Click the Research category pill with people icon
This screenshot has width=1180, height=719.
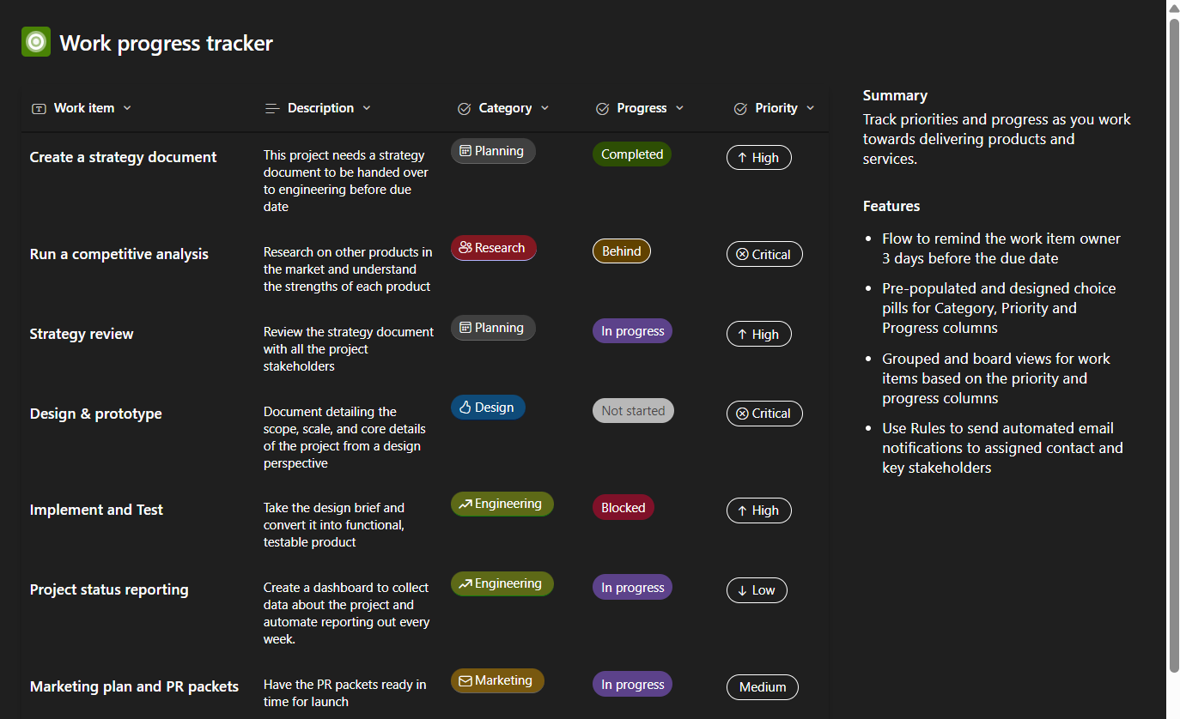click(494, 248)
